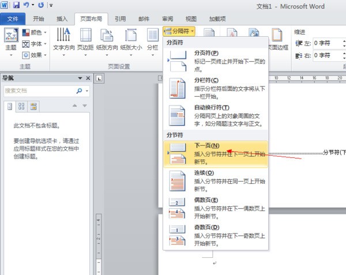Redo the last action
This screenshot has height=275, width=346.
[x=41, y=5]
